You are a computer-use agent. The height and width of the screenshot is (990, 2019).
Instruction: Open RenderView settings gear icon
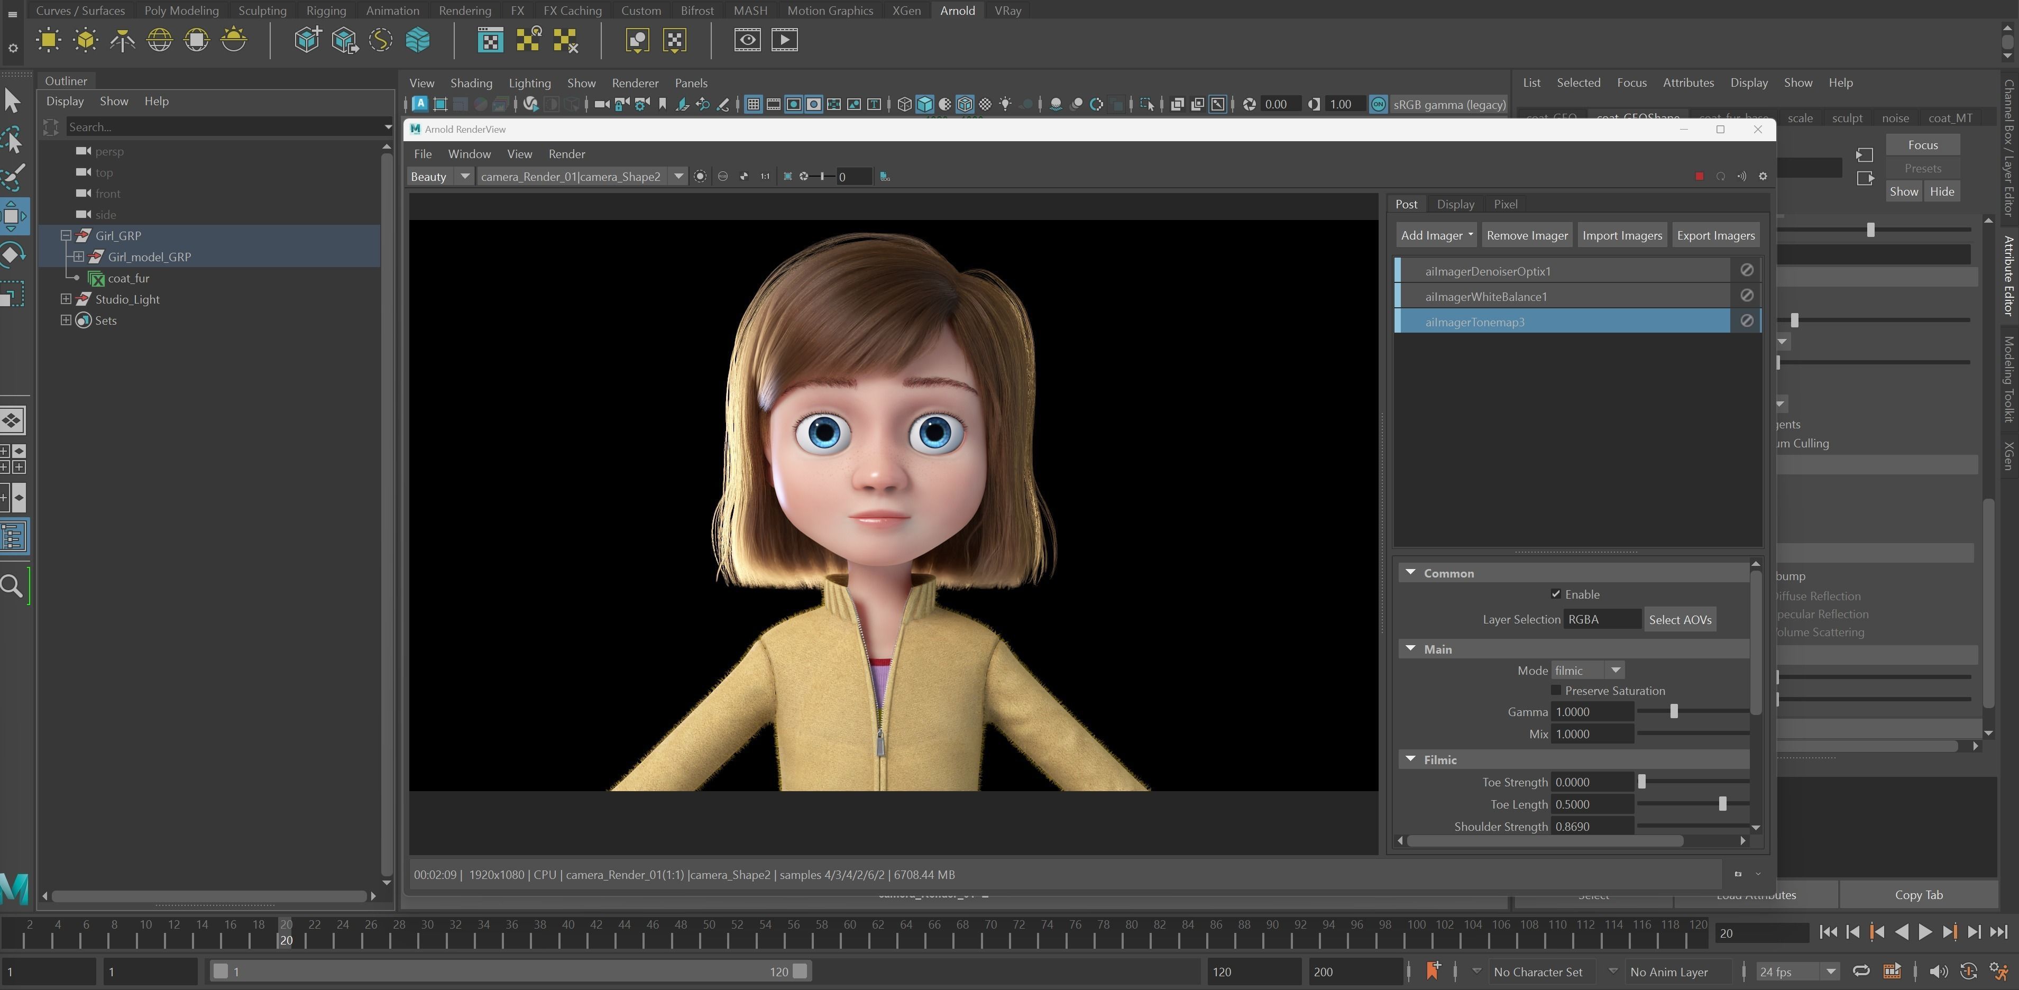(x=1764, y=176)
